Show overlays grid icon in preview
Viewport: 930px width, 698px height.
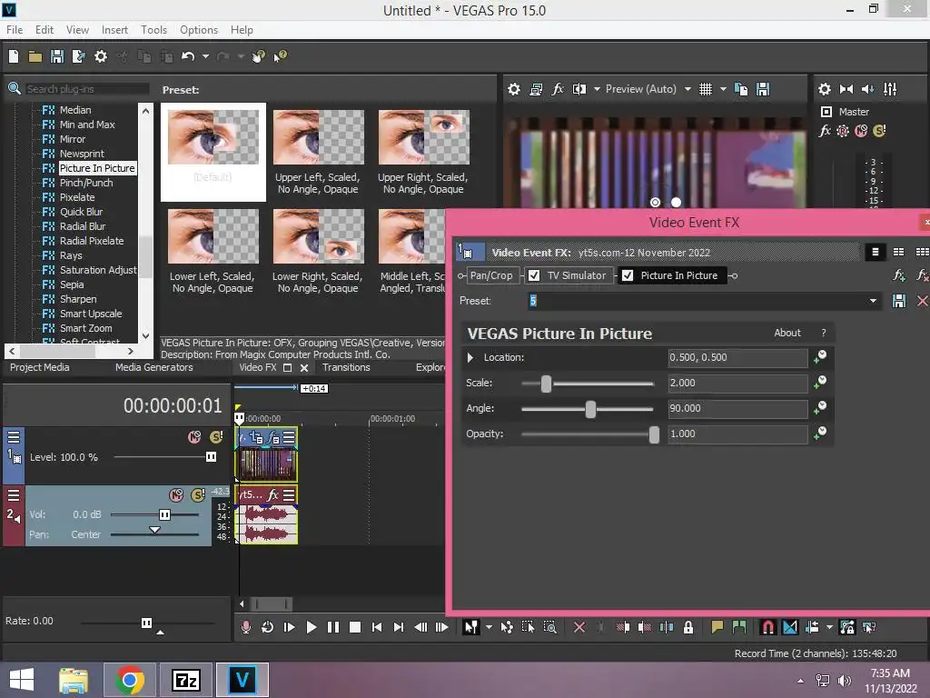click(705, 89)
